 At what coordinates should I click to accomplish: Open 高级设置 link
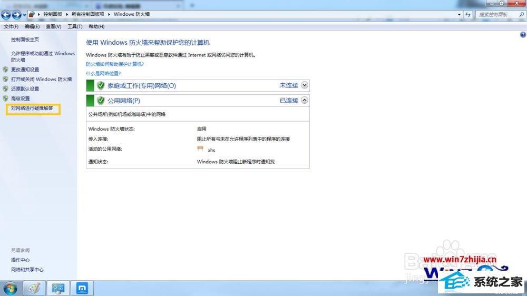pos(20,98)
